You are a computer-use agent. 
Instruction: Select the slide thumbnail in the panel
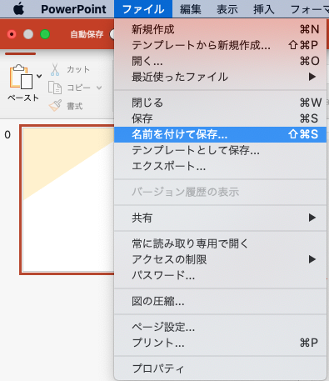(x=67, y=199)
